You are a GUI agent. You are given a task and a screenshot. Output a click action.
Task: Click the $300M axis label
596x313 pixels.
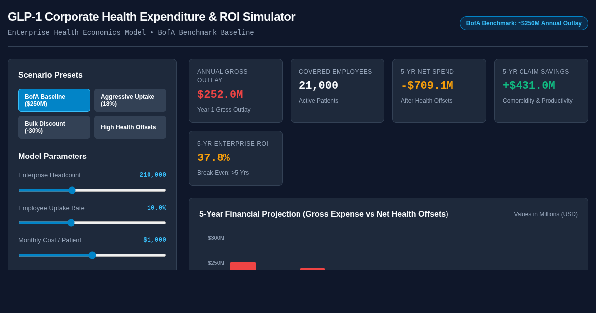pyautogui.click(x=216, y=238)
